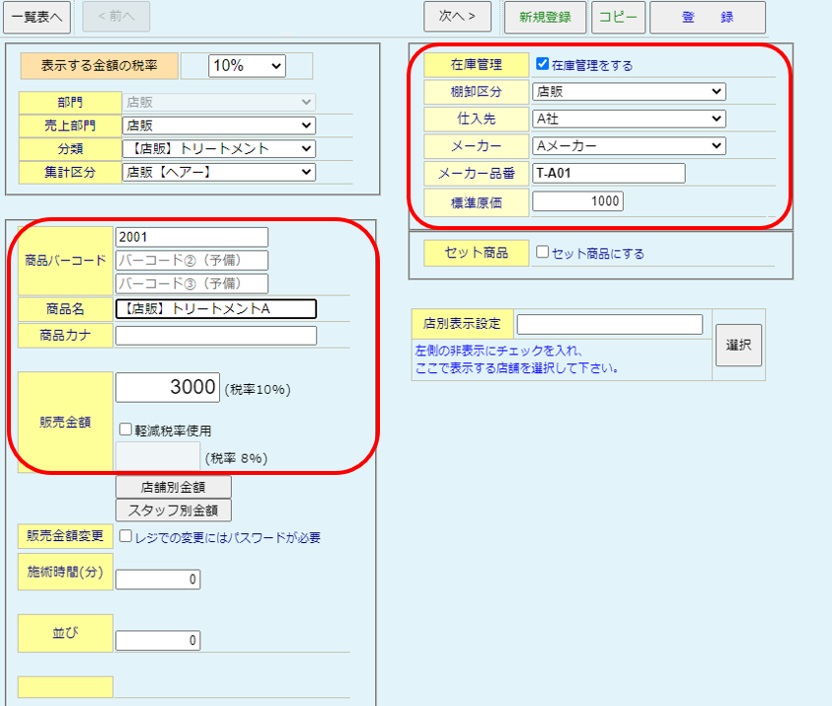This screenshot has width=832, height=706.
Task: Open the 分類 dropdown
Action: click(x=218, y=149)
